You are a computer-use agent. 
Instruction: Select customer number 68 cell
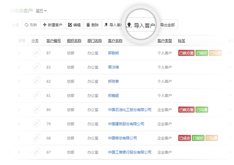coord(48,138)
